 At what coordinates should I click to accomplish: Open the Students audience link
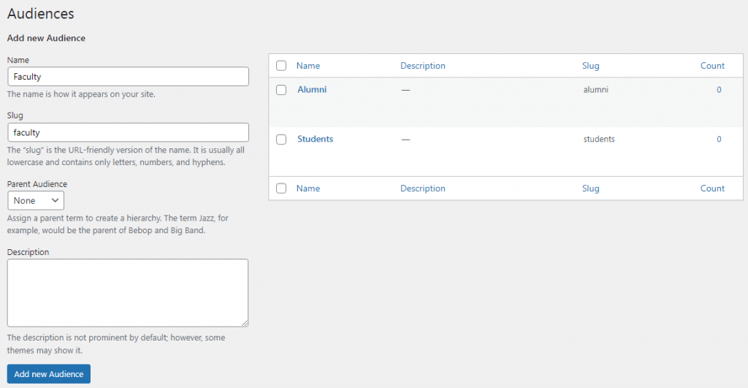[x=316, y=139]
